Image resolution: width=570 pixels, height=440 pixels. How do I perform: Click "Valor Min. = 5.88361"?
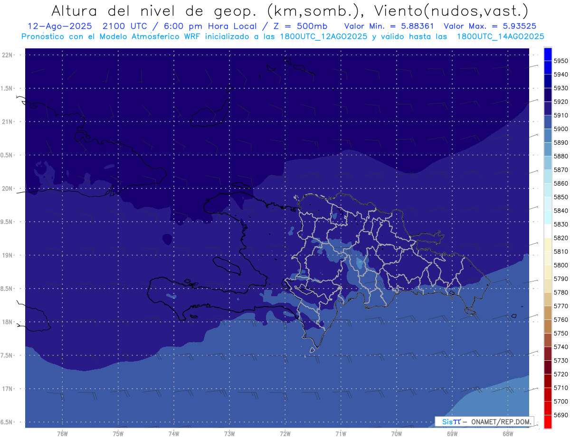[x=389, y=26]
